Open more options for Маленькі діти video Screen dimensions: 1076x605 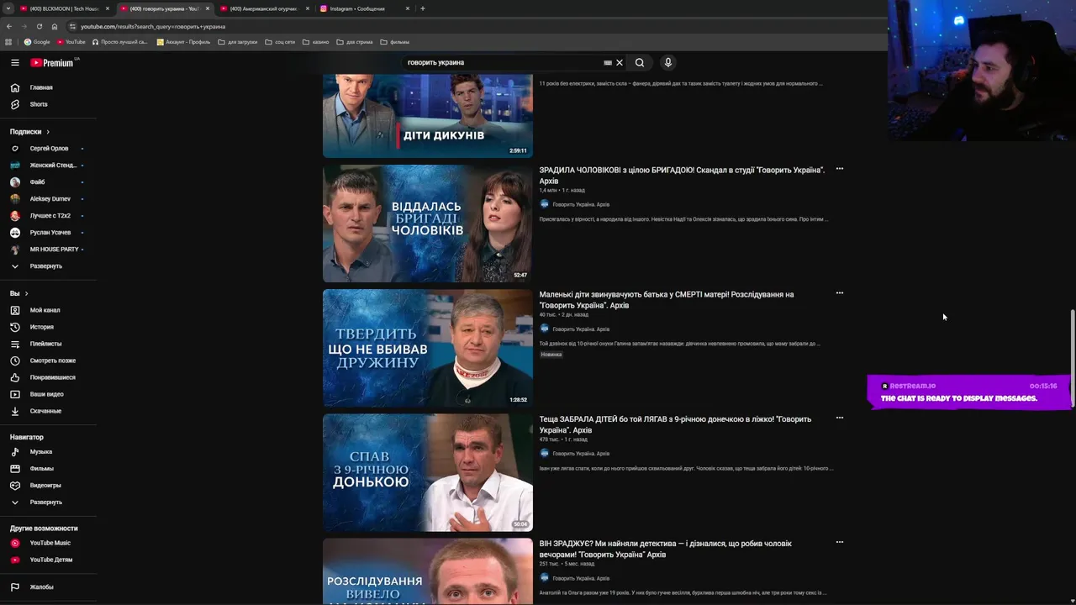coord(839,293)
